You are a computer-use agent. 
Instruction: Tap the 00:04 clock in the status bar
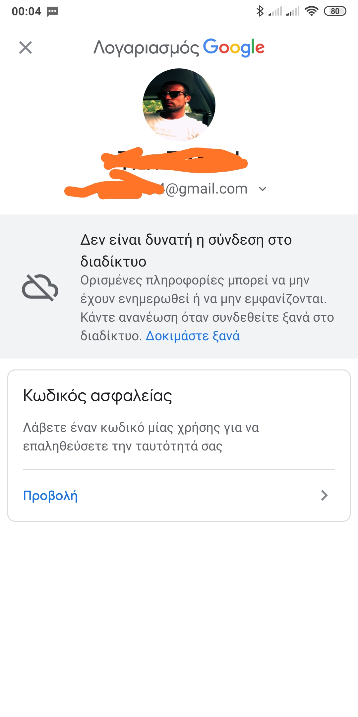tap(26, 12)
